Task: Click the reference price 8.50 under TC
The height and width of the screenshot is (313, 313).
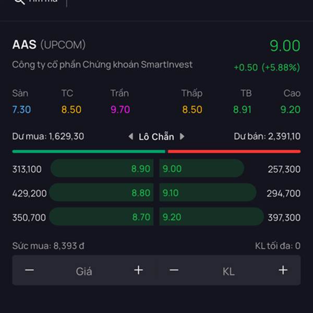Action: [x=71, y=110]
